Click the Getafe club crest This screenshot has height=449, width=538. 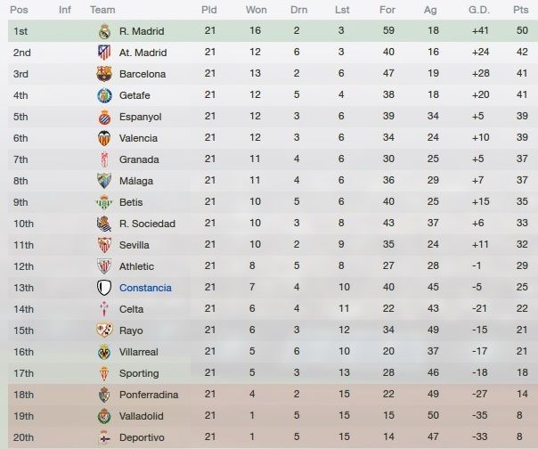[104, 95]
